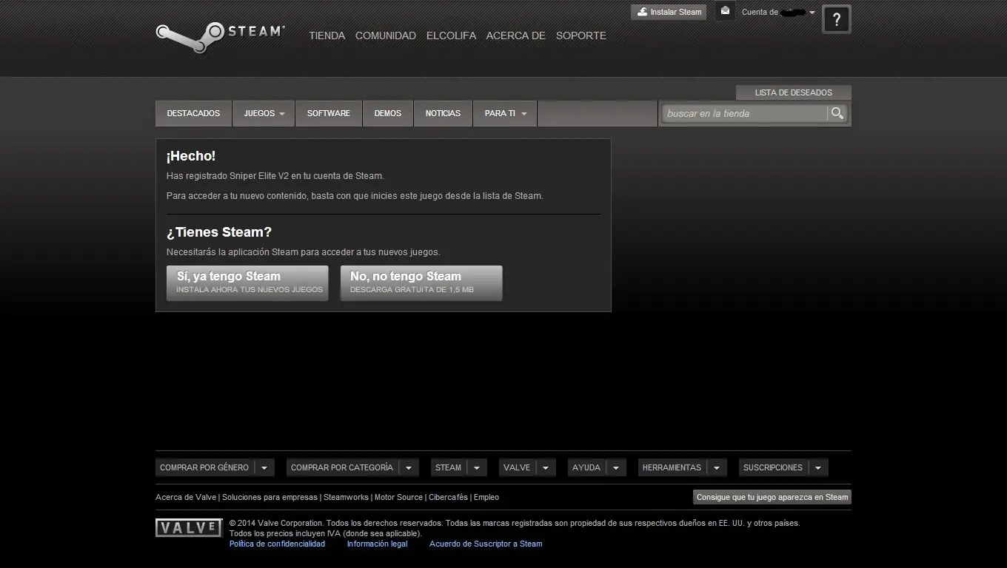Select the Destacados store tab
The width and height of the screenshot is (1007, 568).
(x=193, y=113)
